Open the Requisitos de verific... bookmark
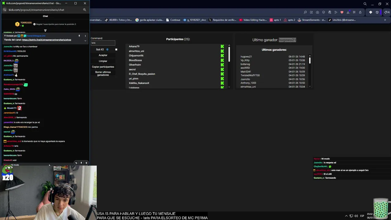The image size is (391, 220). (x=222, y=20)
